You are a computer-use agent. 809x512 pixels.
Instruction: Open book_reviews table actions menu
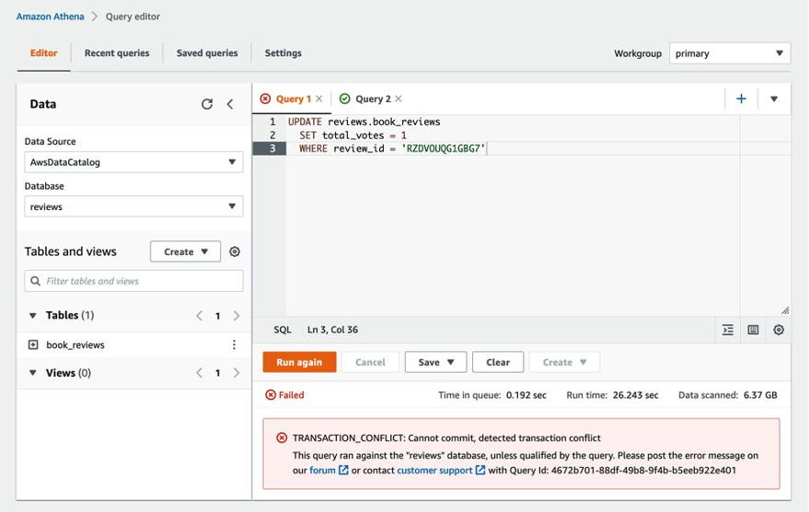[235, 344]
